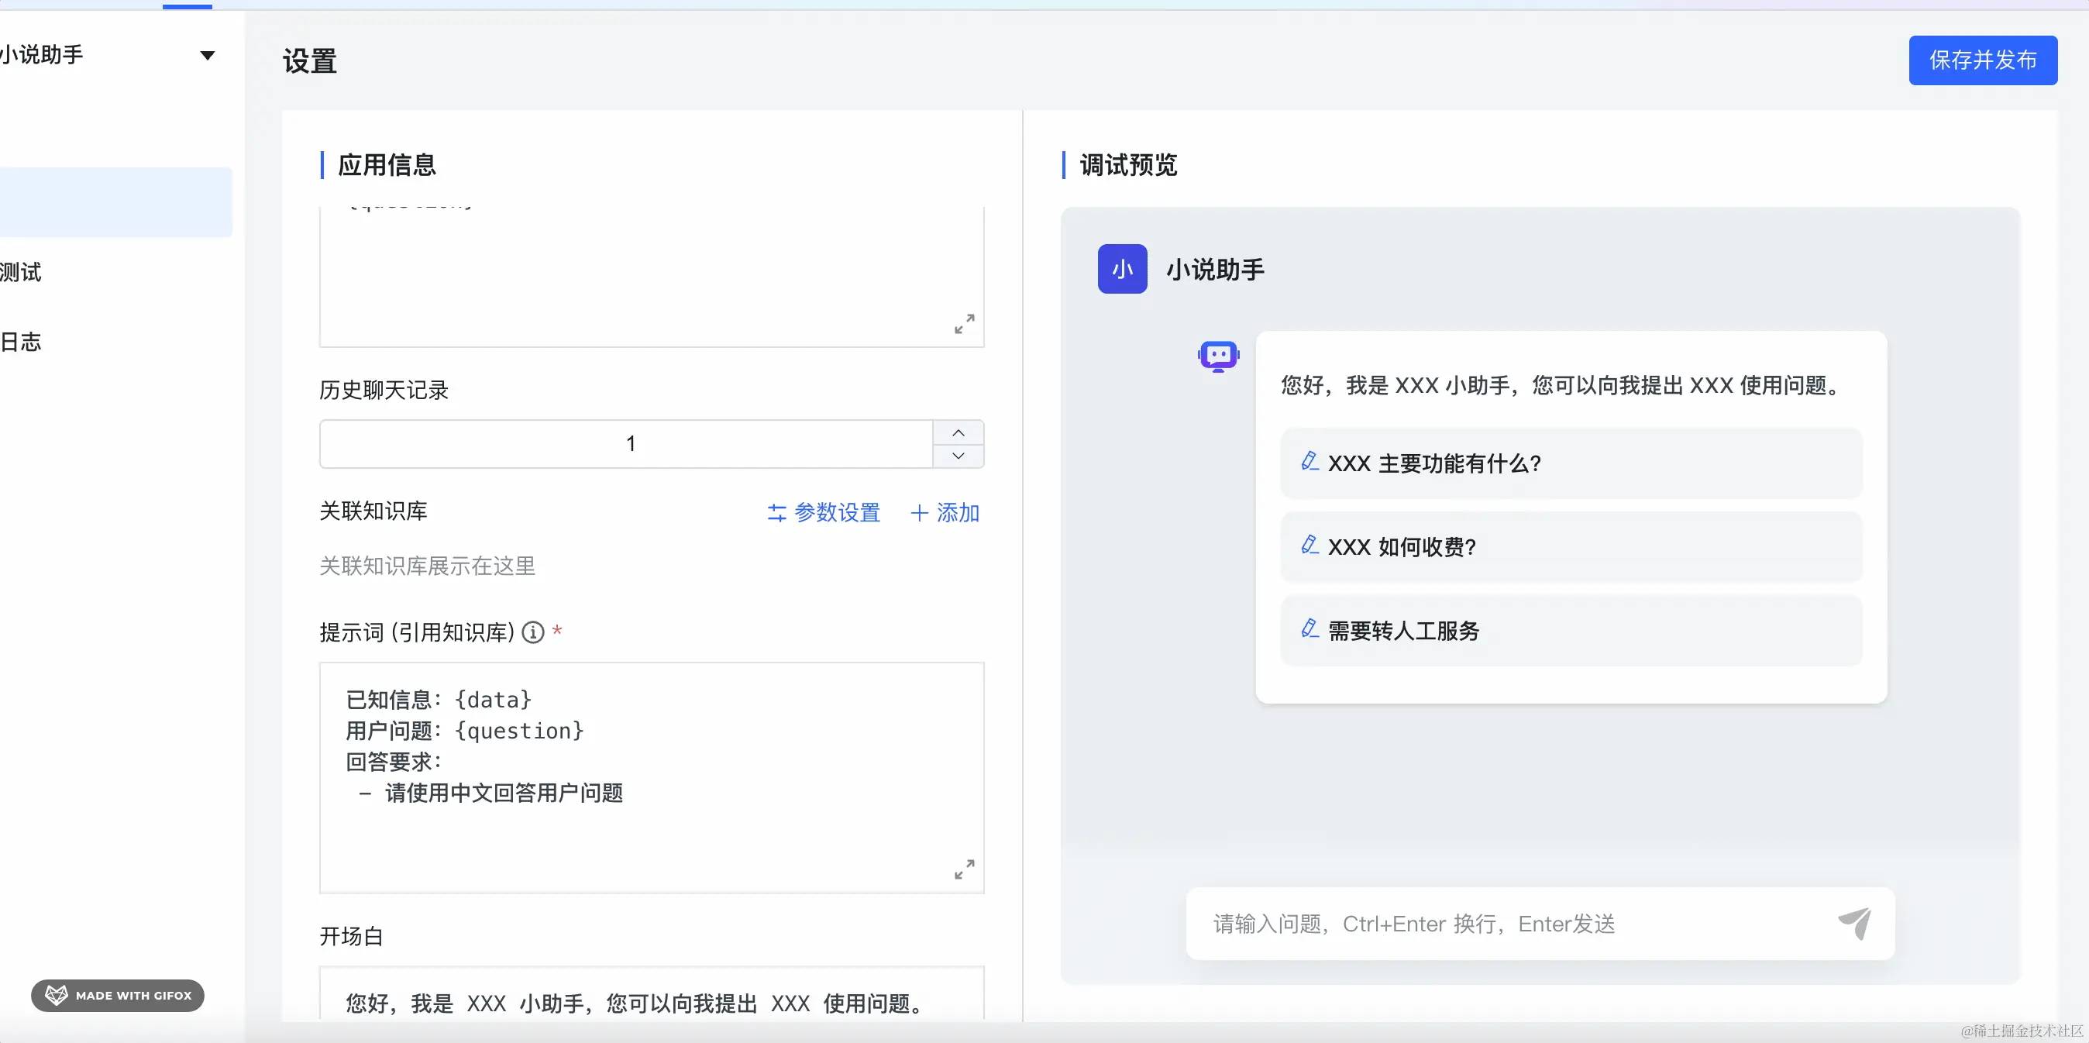Select the highlighted sidebar menu item

(116, 202)
